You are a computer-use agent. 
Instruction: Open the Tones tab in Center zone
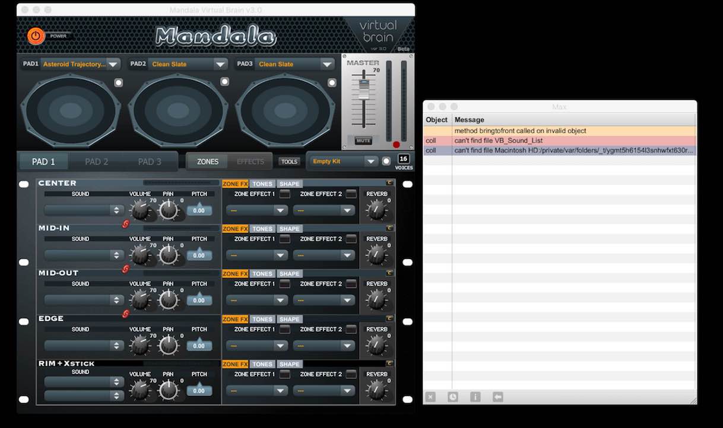262,184
